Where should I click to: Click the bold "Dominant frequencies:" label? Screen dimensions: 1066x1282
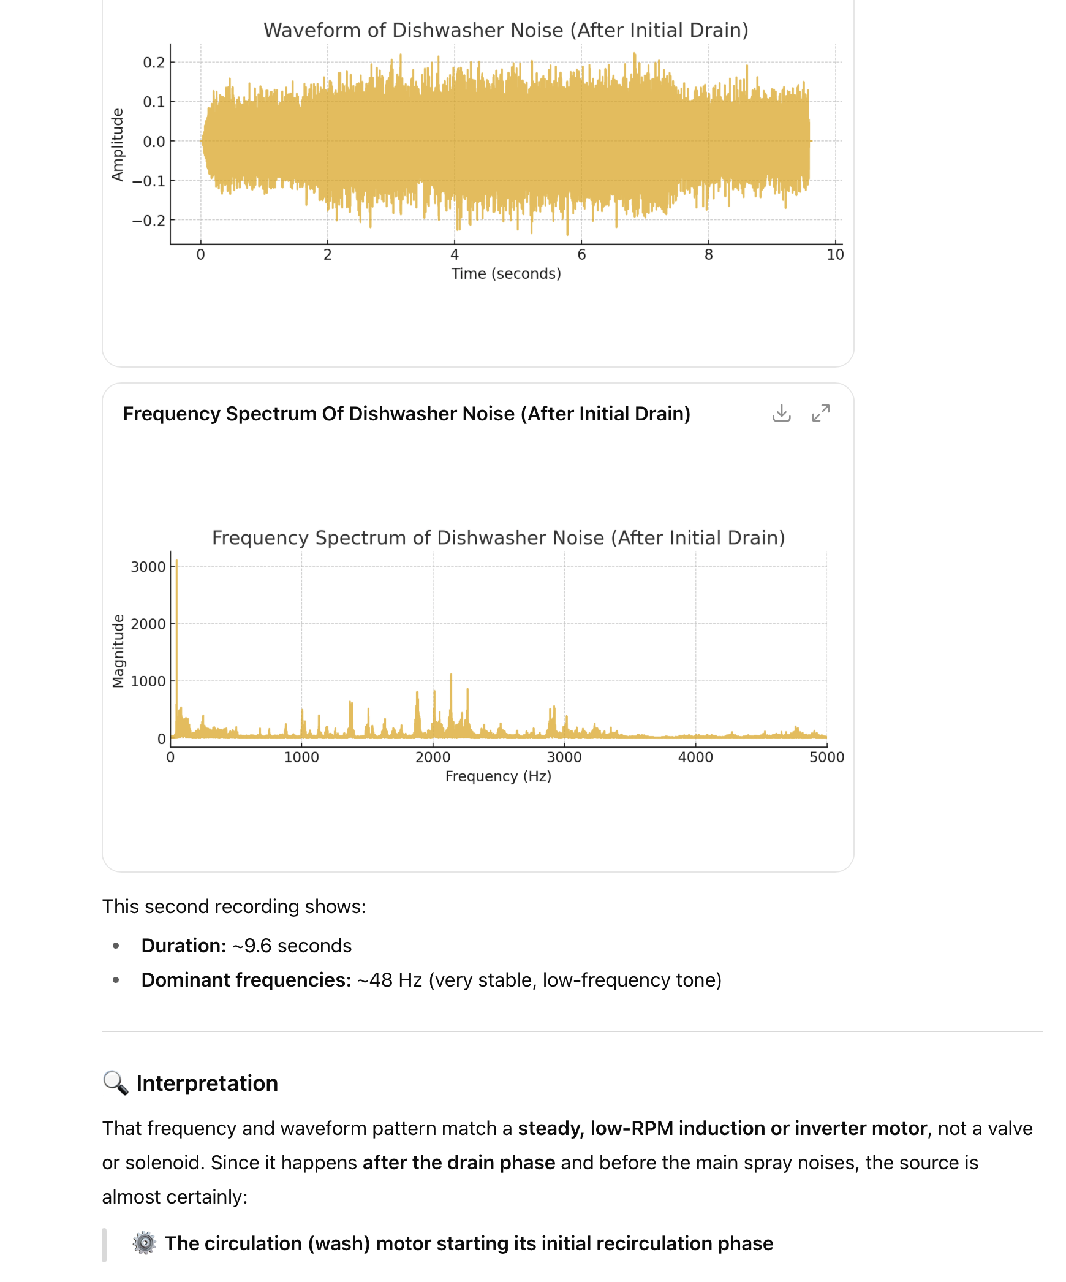click(x=246, y=980)
